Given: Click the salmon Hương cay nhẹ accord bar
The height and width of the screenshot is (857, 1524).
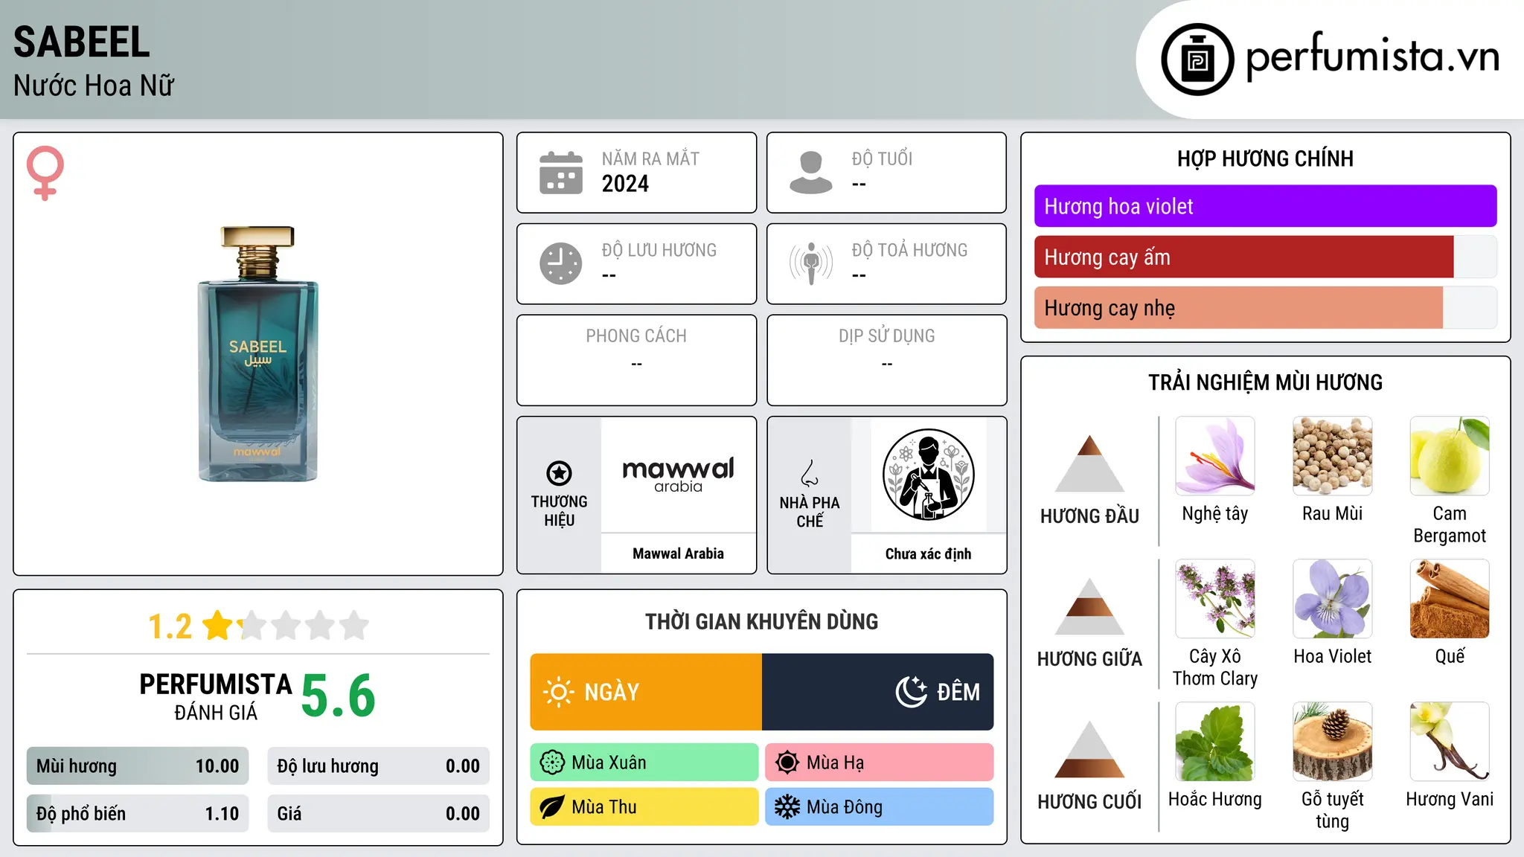Looking at the screenshot, I should click(x=1238, y=308).
